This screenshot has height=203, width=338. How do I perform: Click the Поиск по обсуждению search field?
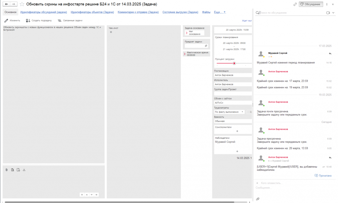pos(290,13)
